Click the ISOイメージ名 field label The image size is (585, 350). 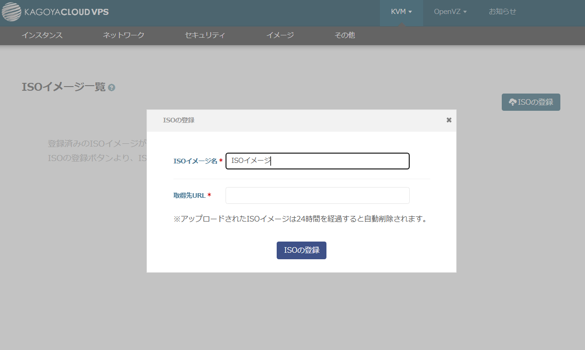pos(195,161)
